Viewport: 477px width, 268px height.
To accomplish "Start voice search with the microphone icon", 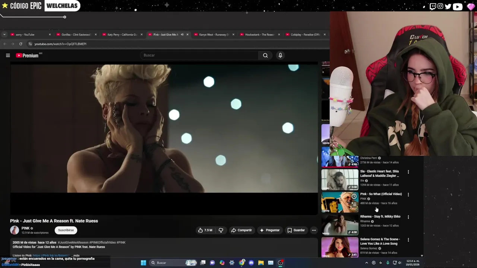I will [x=280, y=55].
